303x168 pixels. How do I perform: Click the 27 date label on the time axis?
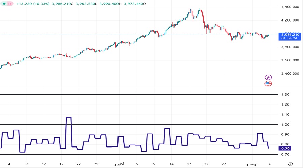pos(224,164)
